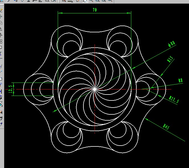
Task: Click the ruler icon with the dropdown corner
Action: [70, 1]
